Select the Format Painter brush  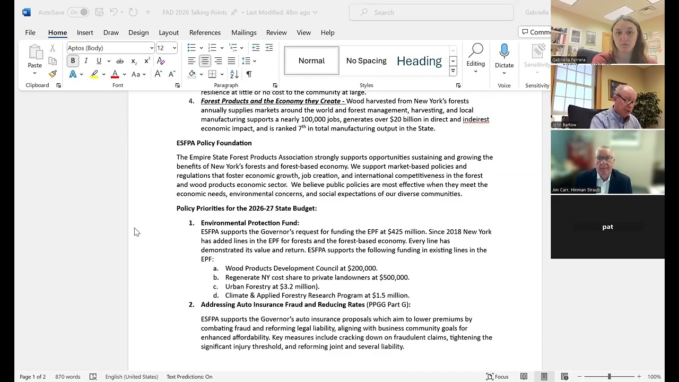coord(53,74)
